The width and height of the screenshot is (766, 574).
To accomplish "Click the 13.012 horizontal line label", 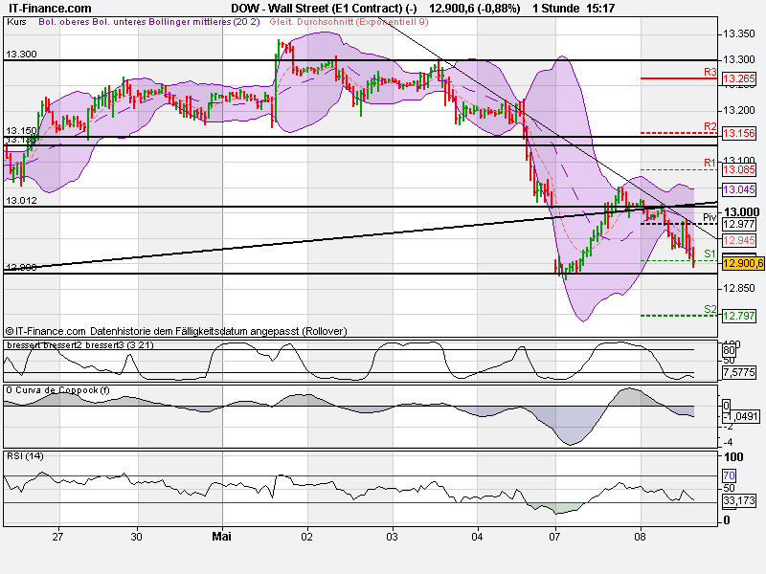I will click(21, 201).
